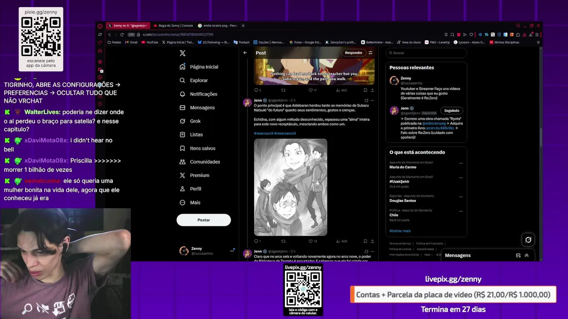Click the Comunidades people icon
This screenshot has height=319, width=568.
(x=182, y=162)
